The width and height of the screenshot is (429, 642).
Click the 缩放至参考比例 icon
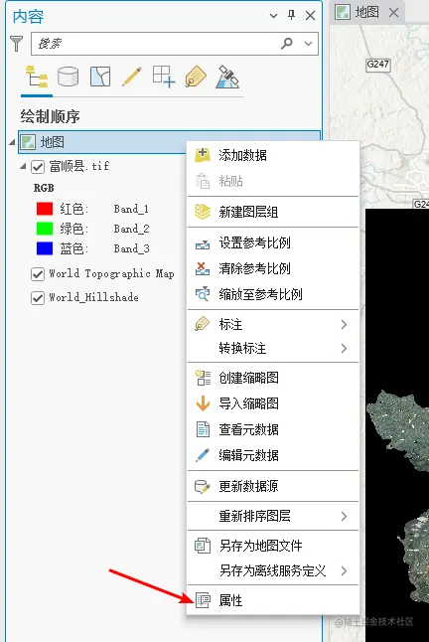point(203,294)
